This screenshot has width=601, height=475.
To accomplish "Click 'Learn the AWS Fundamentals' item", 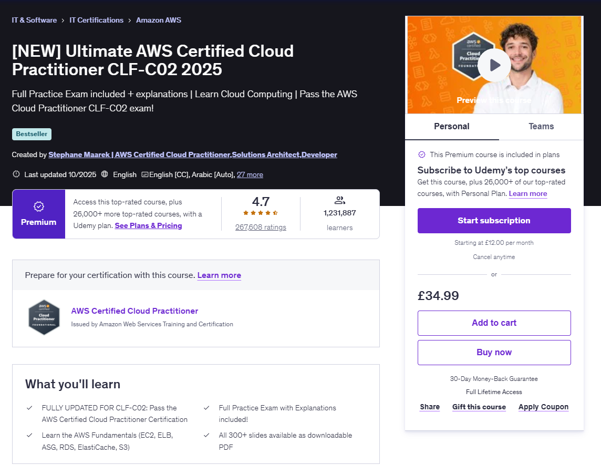I will (x=107, y=441).
